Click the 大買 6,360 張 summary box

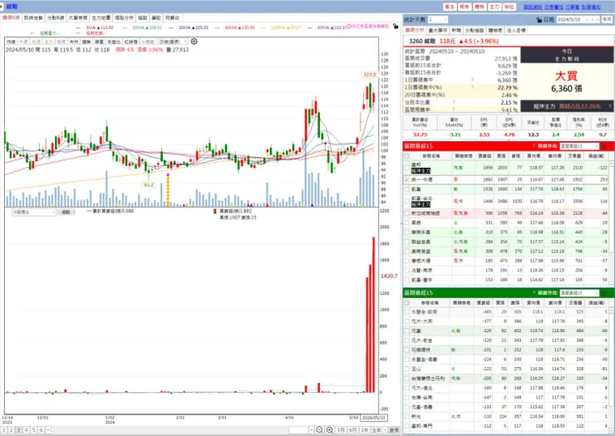566,81
